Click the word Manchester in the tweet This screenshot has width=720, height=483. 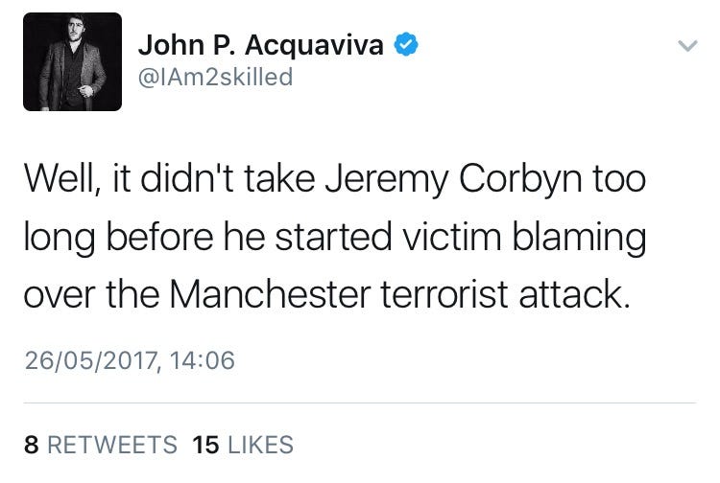point(270,294)
